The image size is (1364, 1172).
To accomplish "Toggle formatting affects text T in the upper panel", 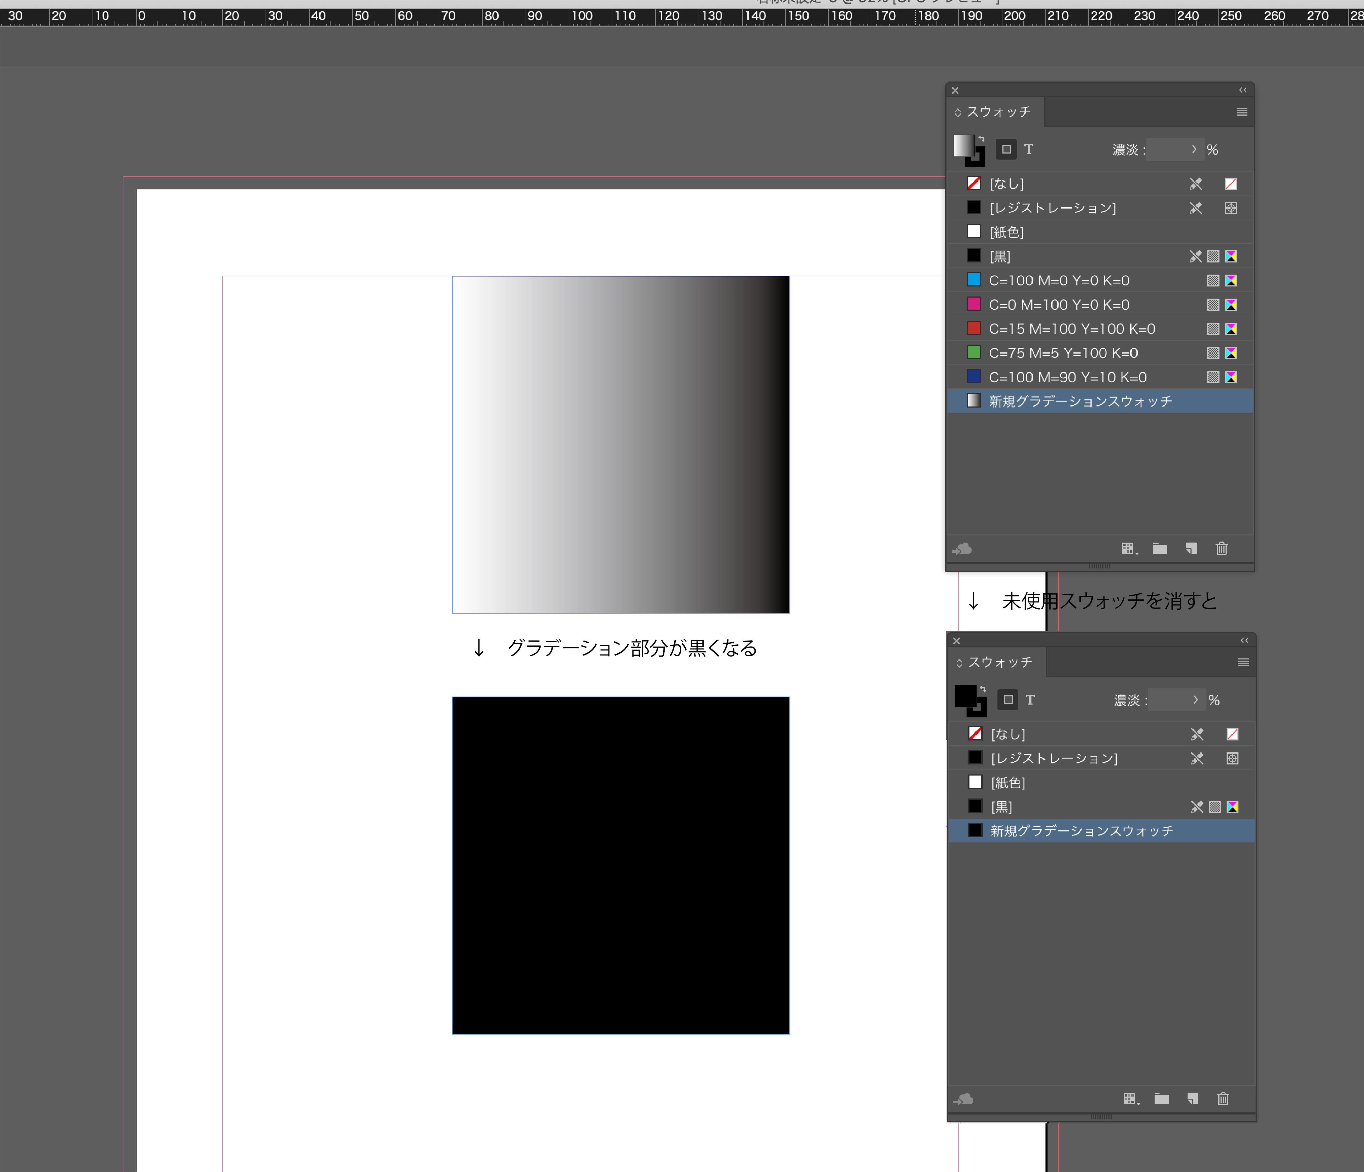I will coord(1028,150).
